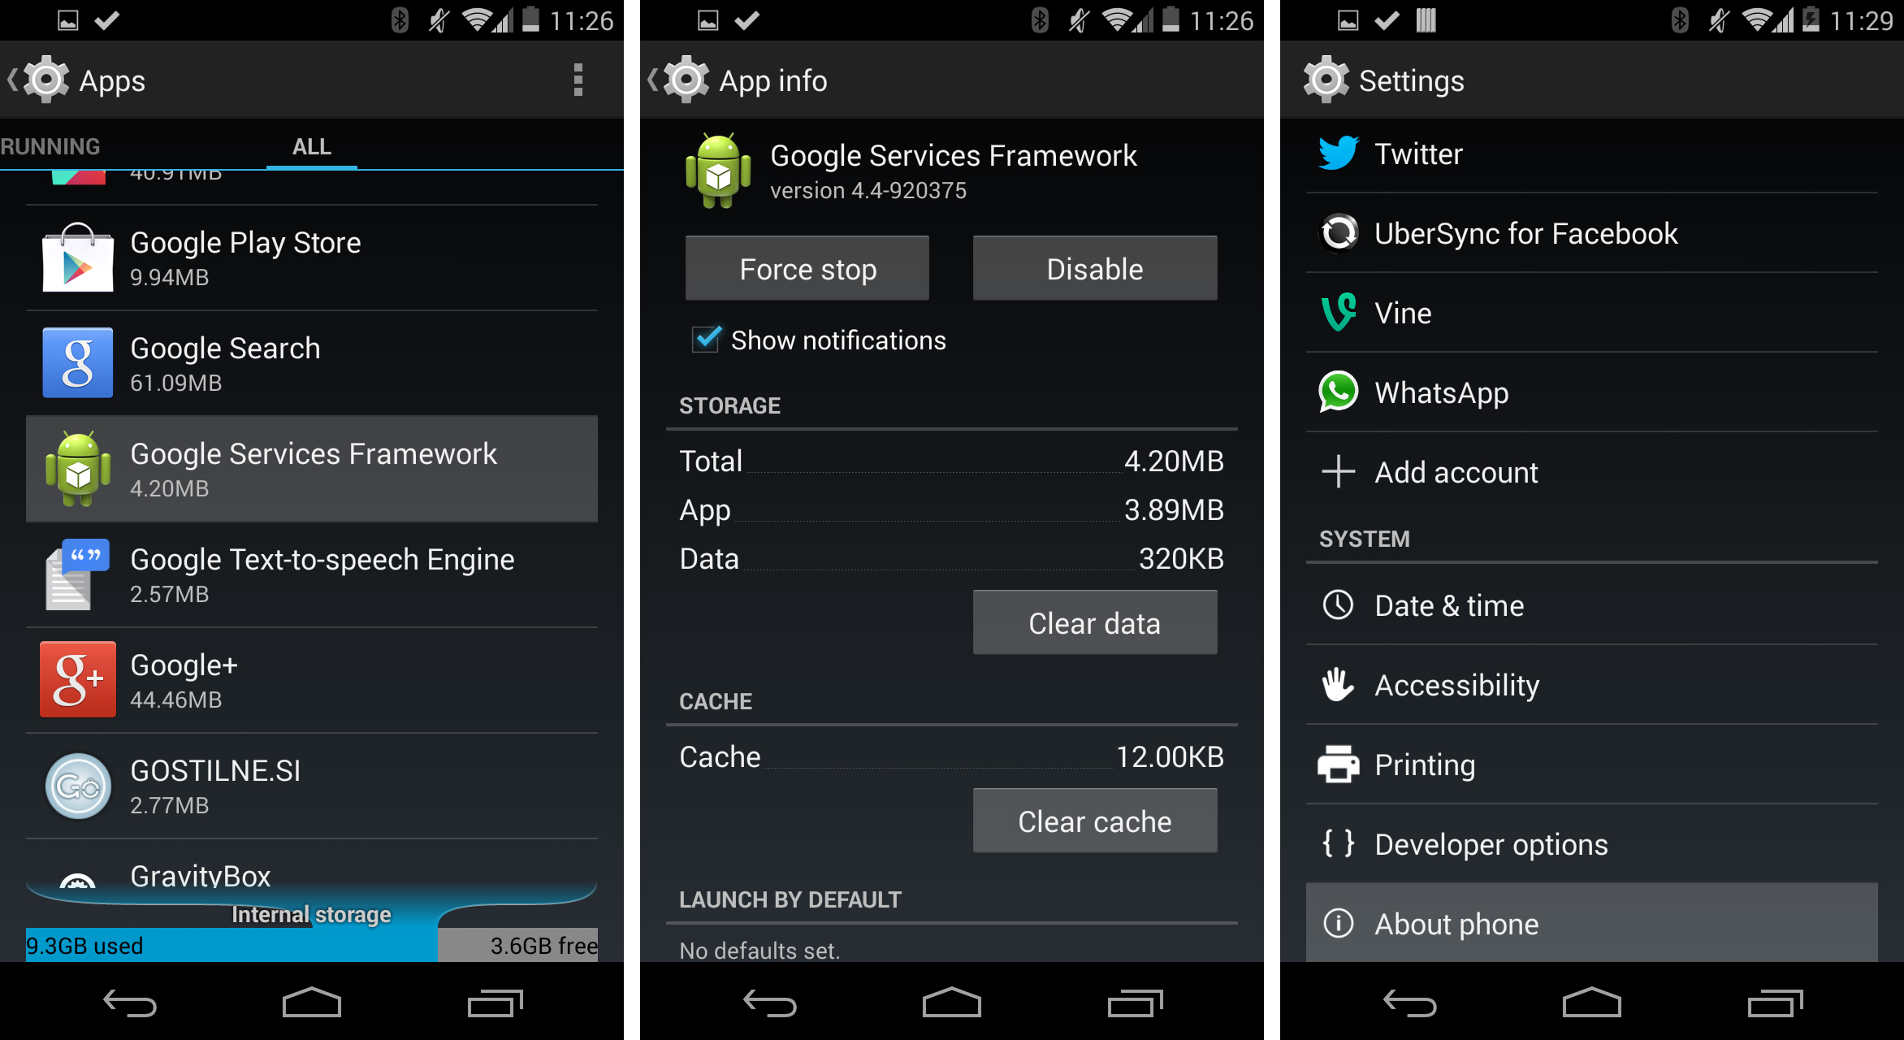Switch to the RUNNING tab

coord(50,146)
